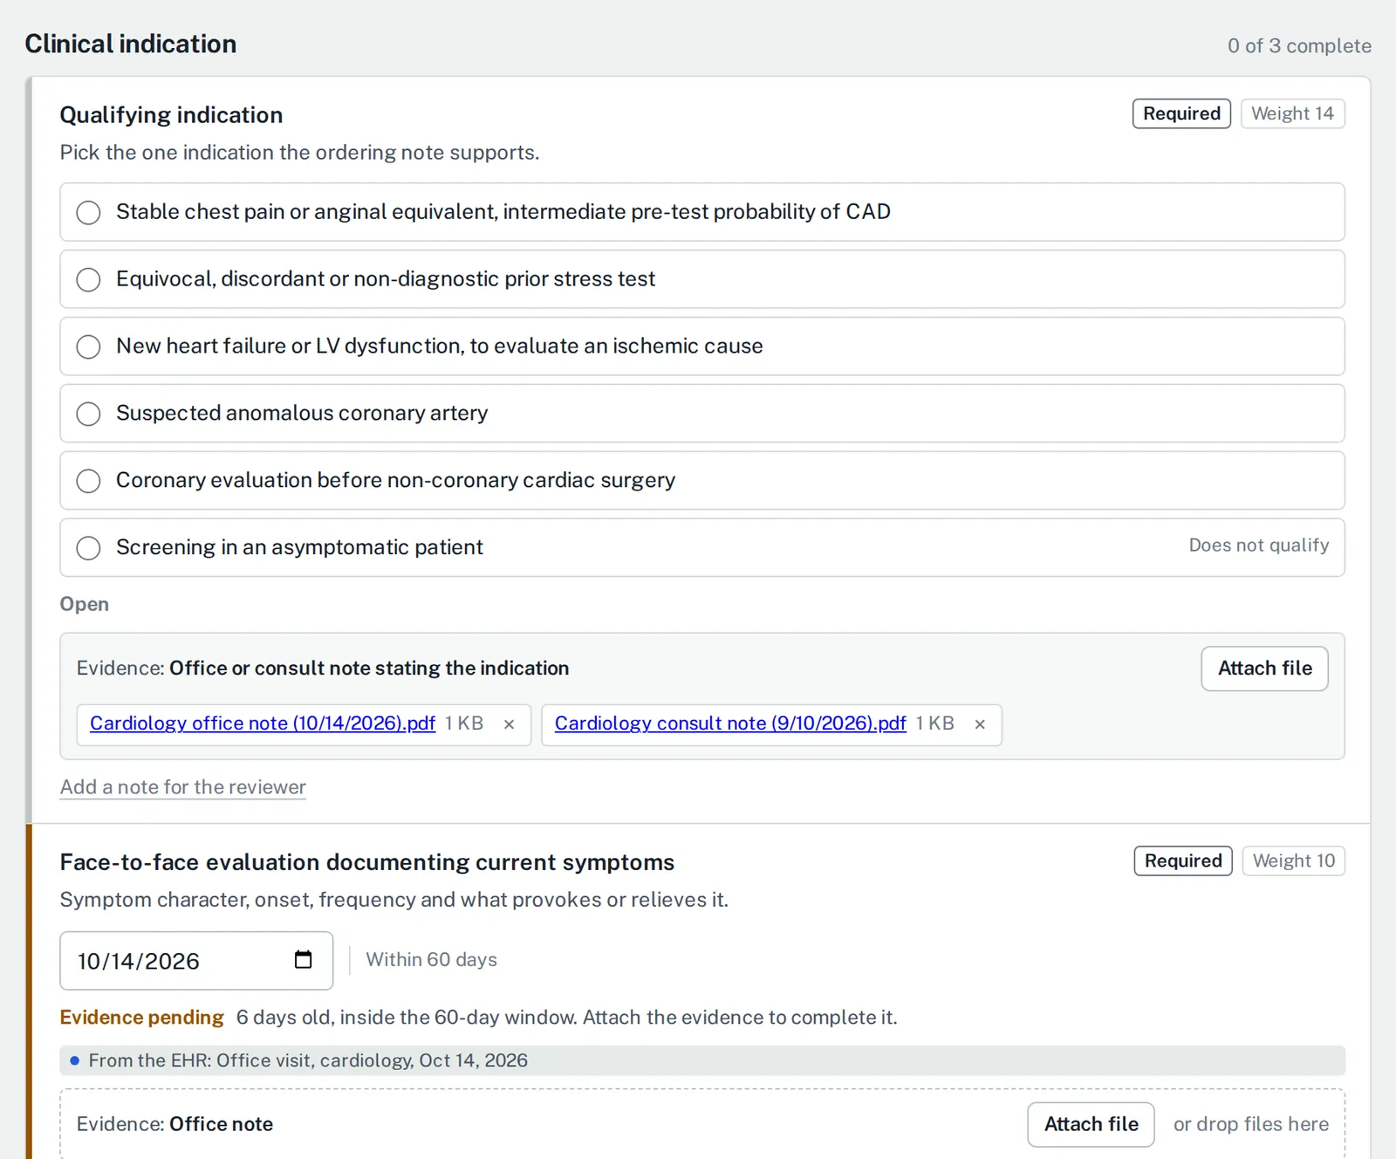Click the Does not qualify label

pyautogui.click(x=1259, y=545)
